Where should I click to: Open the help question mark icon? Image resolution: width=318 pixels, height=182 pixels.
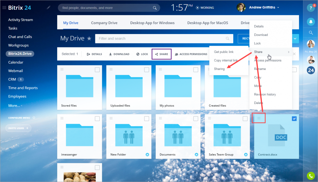coord(311,8)
